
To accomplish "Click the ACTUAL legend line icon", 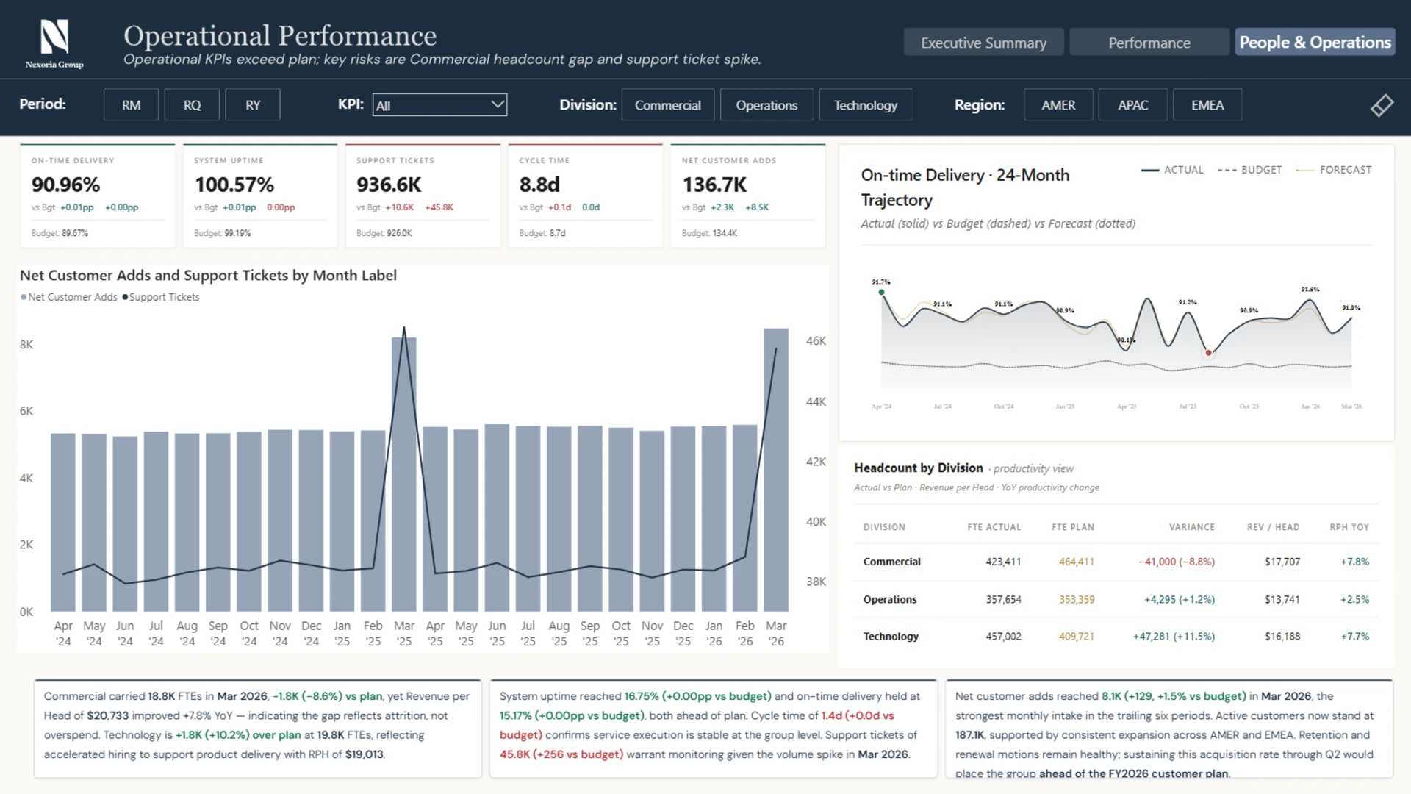I will click(1150, 170).
